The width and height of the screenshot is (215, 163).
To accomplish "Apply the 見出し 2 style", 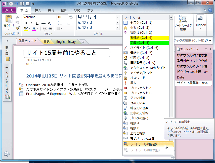I will coord(85,22).
